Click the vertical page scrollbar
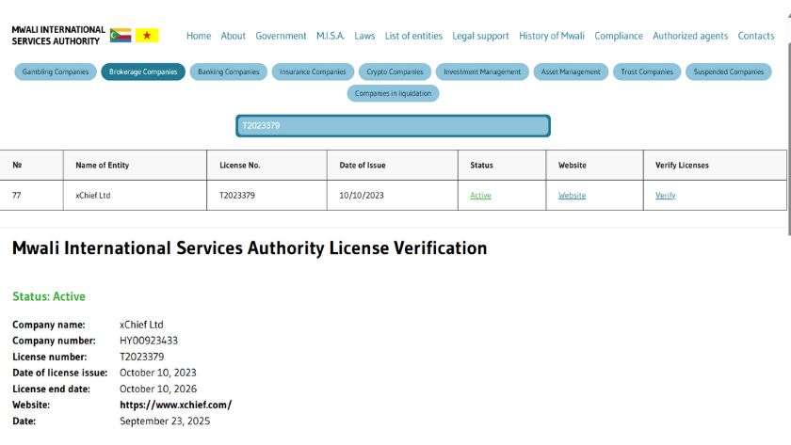Viewport: 791px width, 445px height. [x=787, y=113]
